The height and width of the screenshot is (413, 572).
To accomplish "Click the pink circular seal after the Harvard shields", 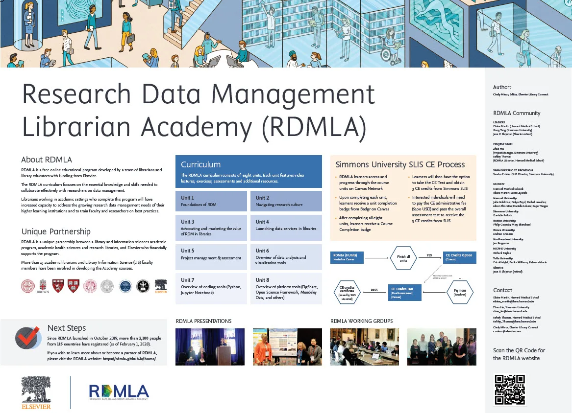I will (90, 286).
